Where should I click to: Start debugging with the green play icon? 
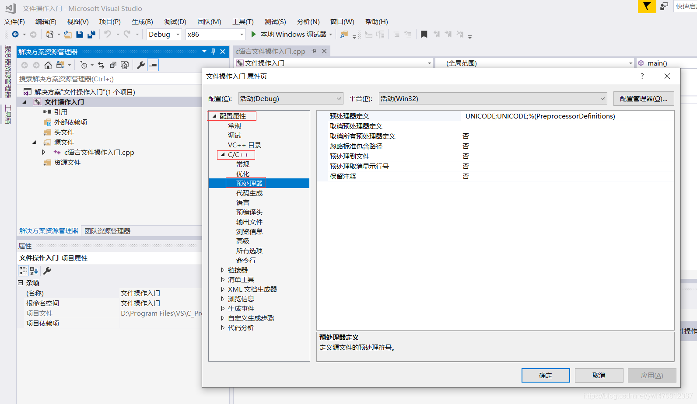253,34
